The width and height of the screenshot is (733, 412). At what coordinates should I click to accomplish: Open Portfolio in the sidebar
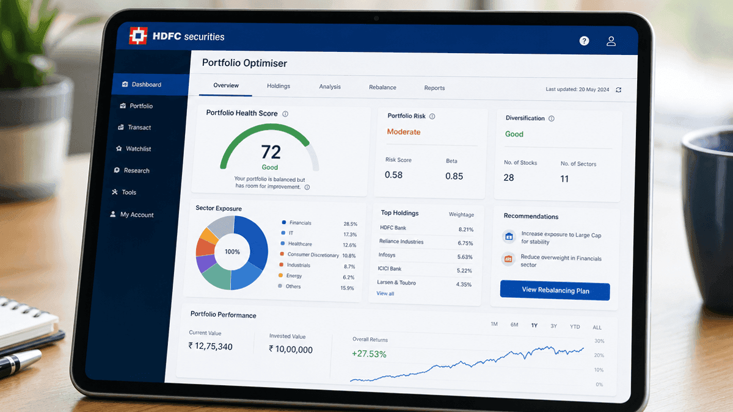(141, 106)
